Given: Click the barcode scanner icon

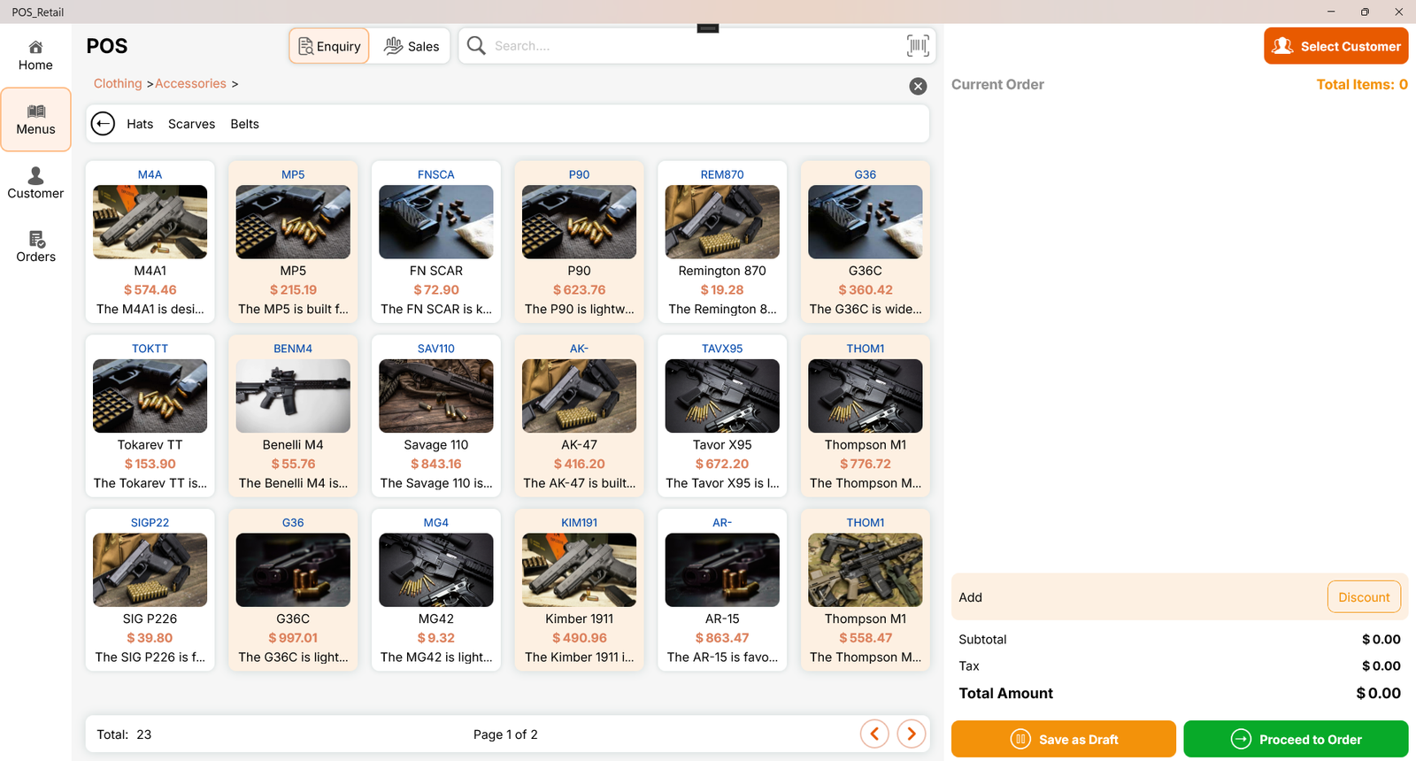Looking at the screenshot, I should pyautogui.click(x=918, y=46).
